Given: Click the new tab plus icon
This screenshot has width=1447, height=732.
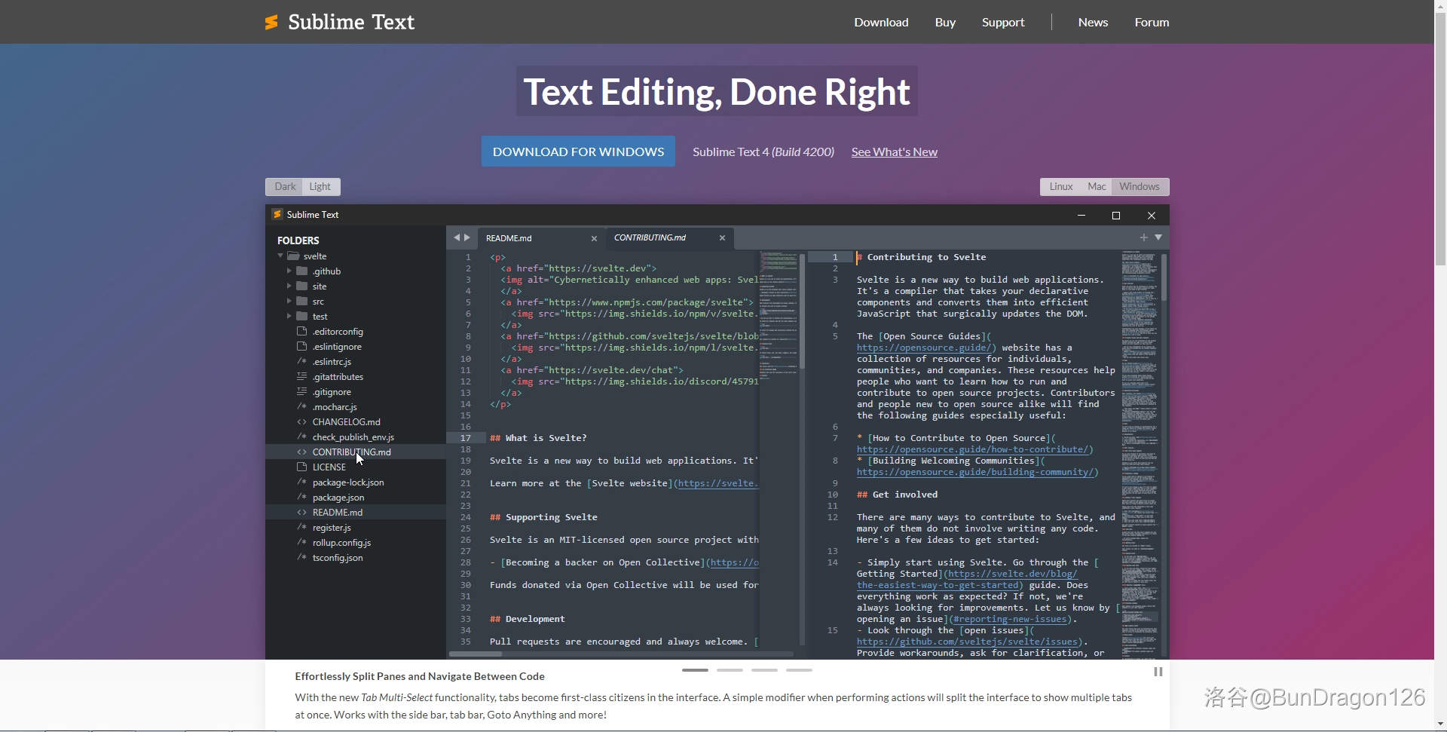Looking at the screenshot, I should [1144, 237].
